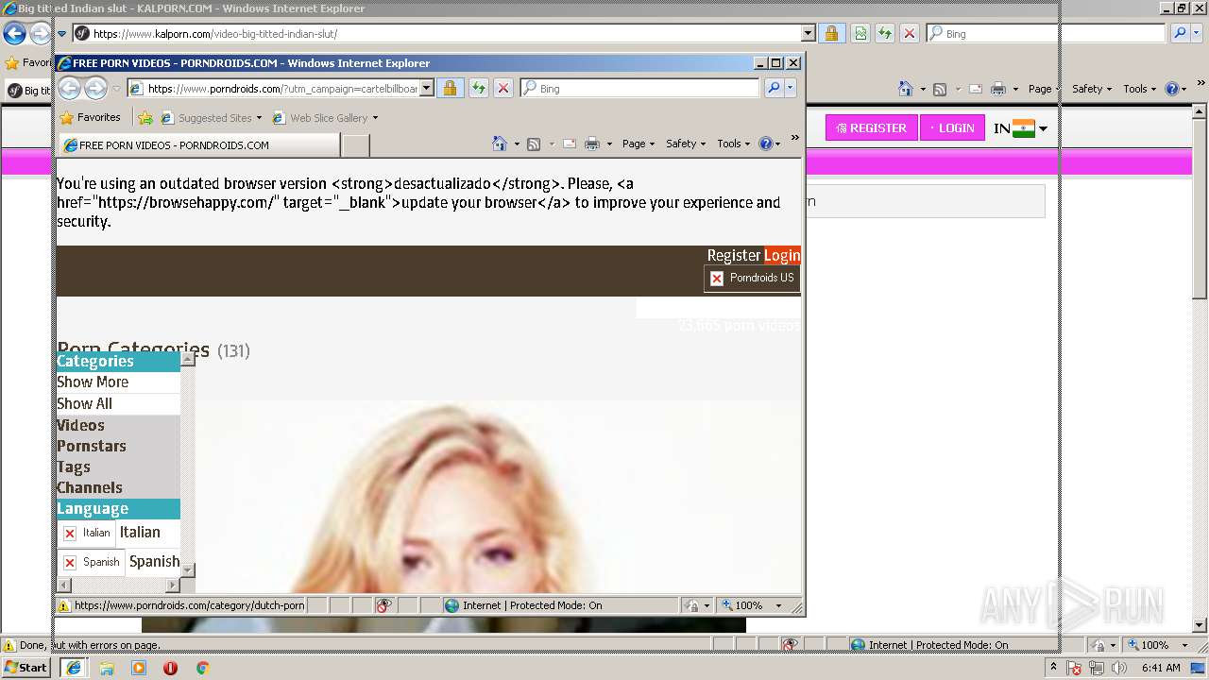Screen dimensions: 1209x680
Task: Open IN country flag dropdown
Action: coord(1021,128)
